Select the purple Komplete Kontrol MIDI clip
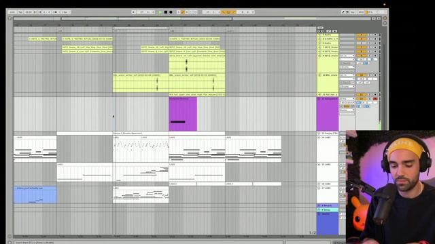Image resolution: width=435 pixels, height=244 pixels. coord(183,114)
